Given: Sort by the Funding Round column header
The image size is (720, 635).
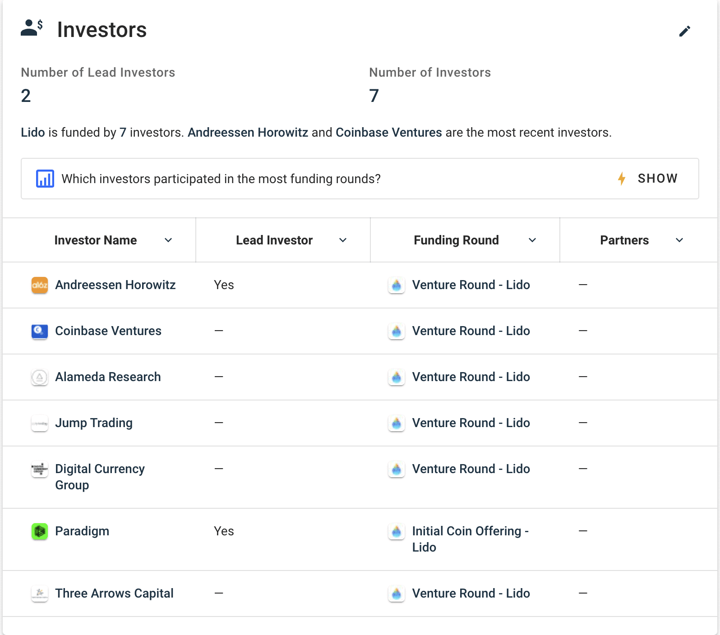Looking at the screenshot, I should [456, 240].
